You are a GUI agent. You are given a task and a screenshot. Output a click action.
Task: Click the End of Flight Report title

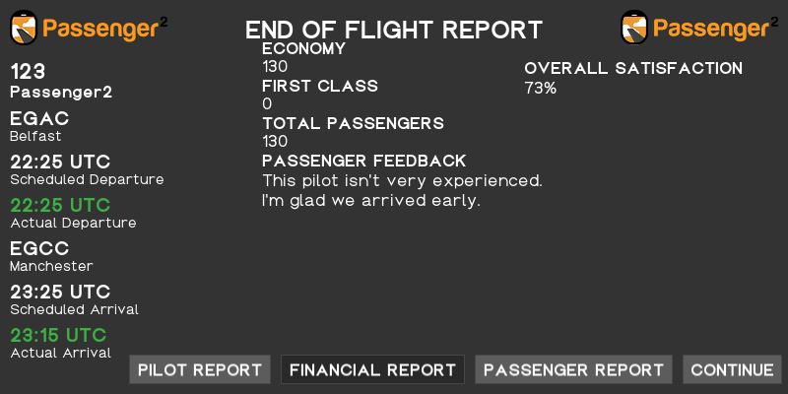pyautogui.click(x=394, y=30)
